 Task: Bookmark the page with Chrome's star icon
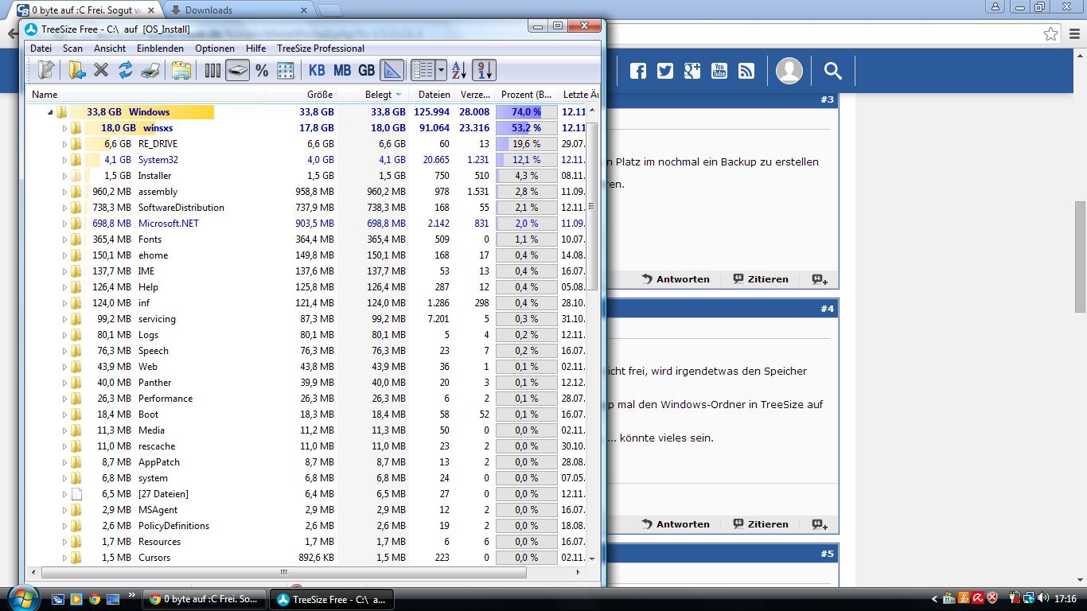pyautogui.click(x=1051, y=34)
